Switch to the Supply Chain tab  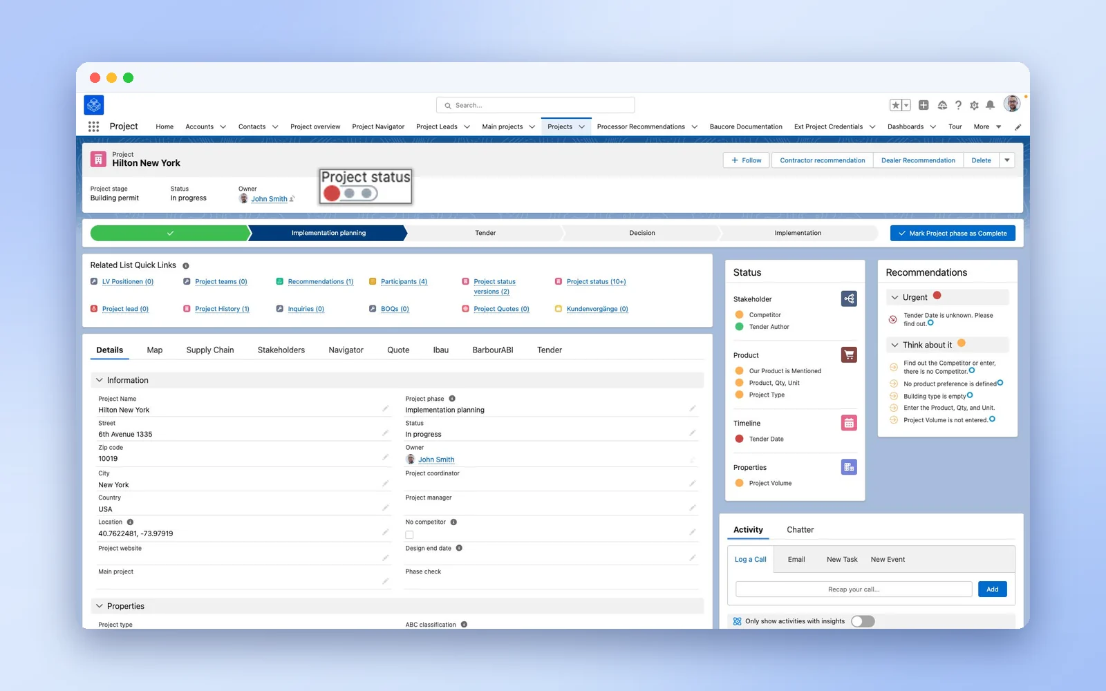pos(210,350)
